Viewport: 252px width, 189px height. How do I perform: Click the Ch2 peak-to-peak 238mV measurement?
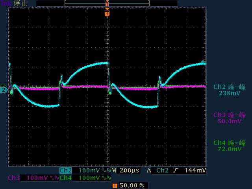(x=230, y=90)
